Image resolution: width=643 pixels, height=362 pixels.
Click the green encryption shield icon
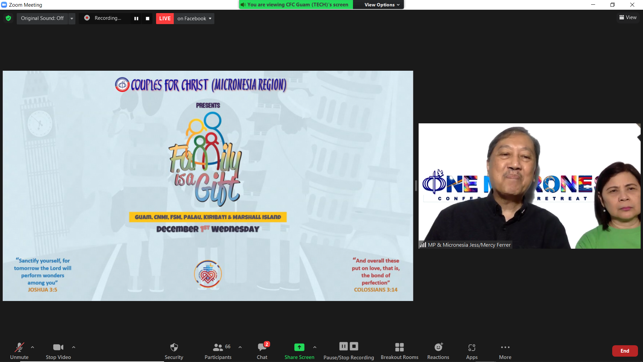(x=8, y=18)
